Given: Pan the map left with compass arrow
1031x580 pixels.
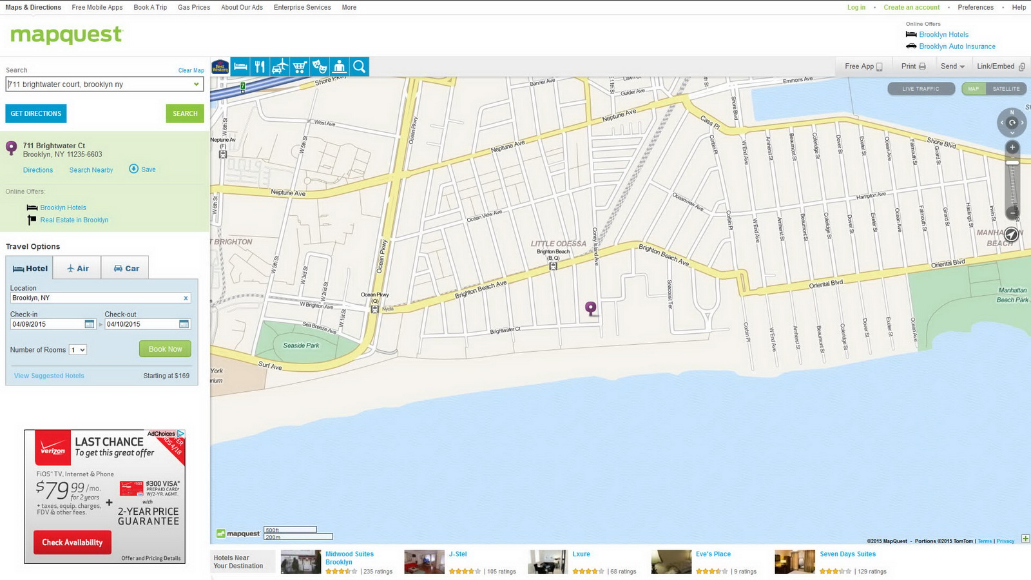Looking at the screenshot, I should click(x=1001, y=122).
